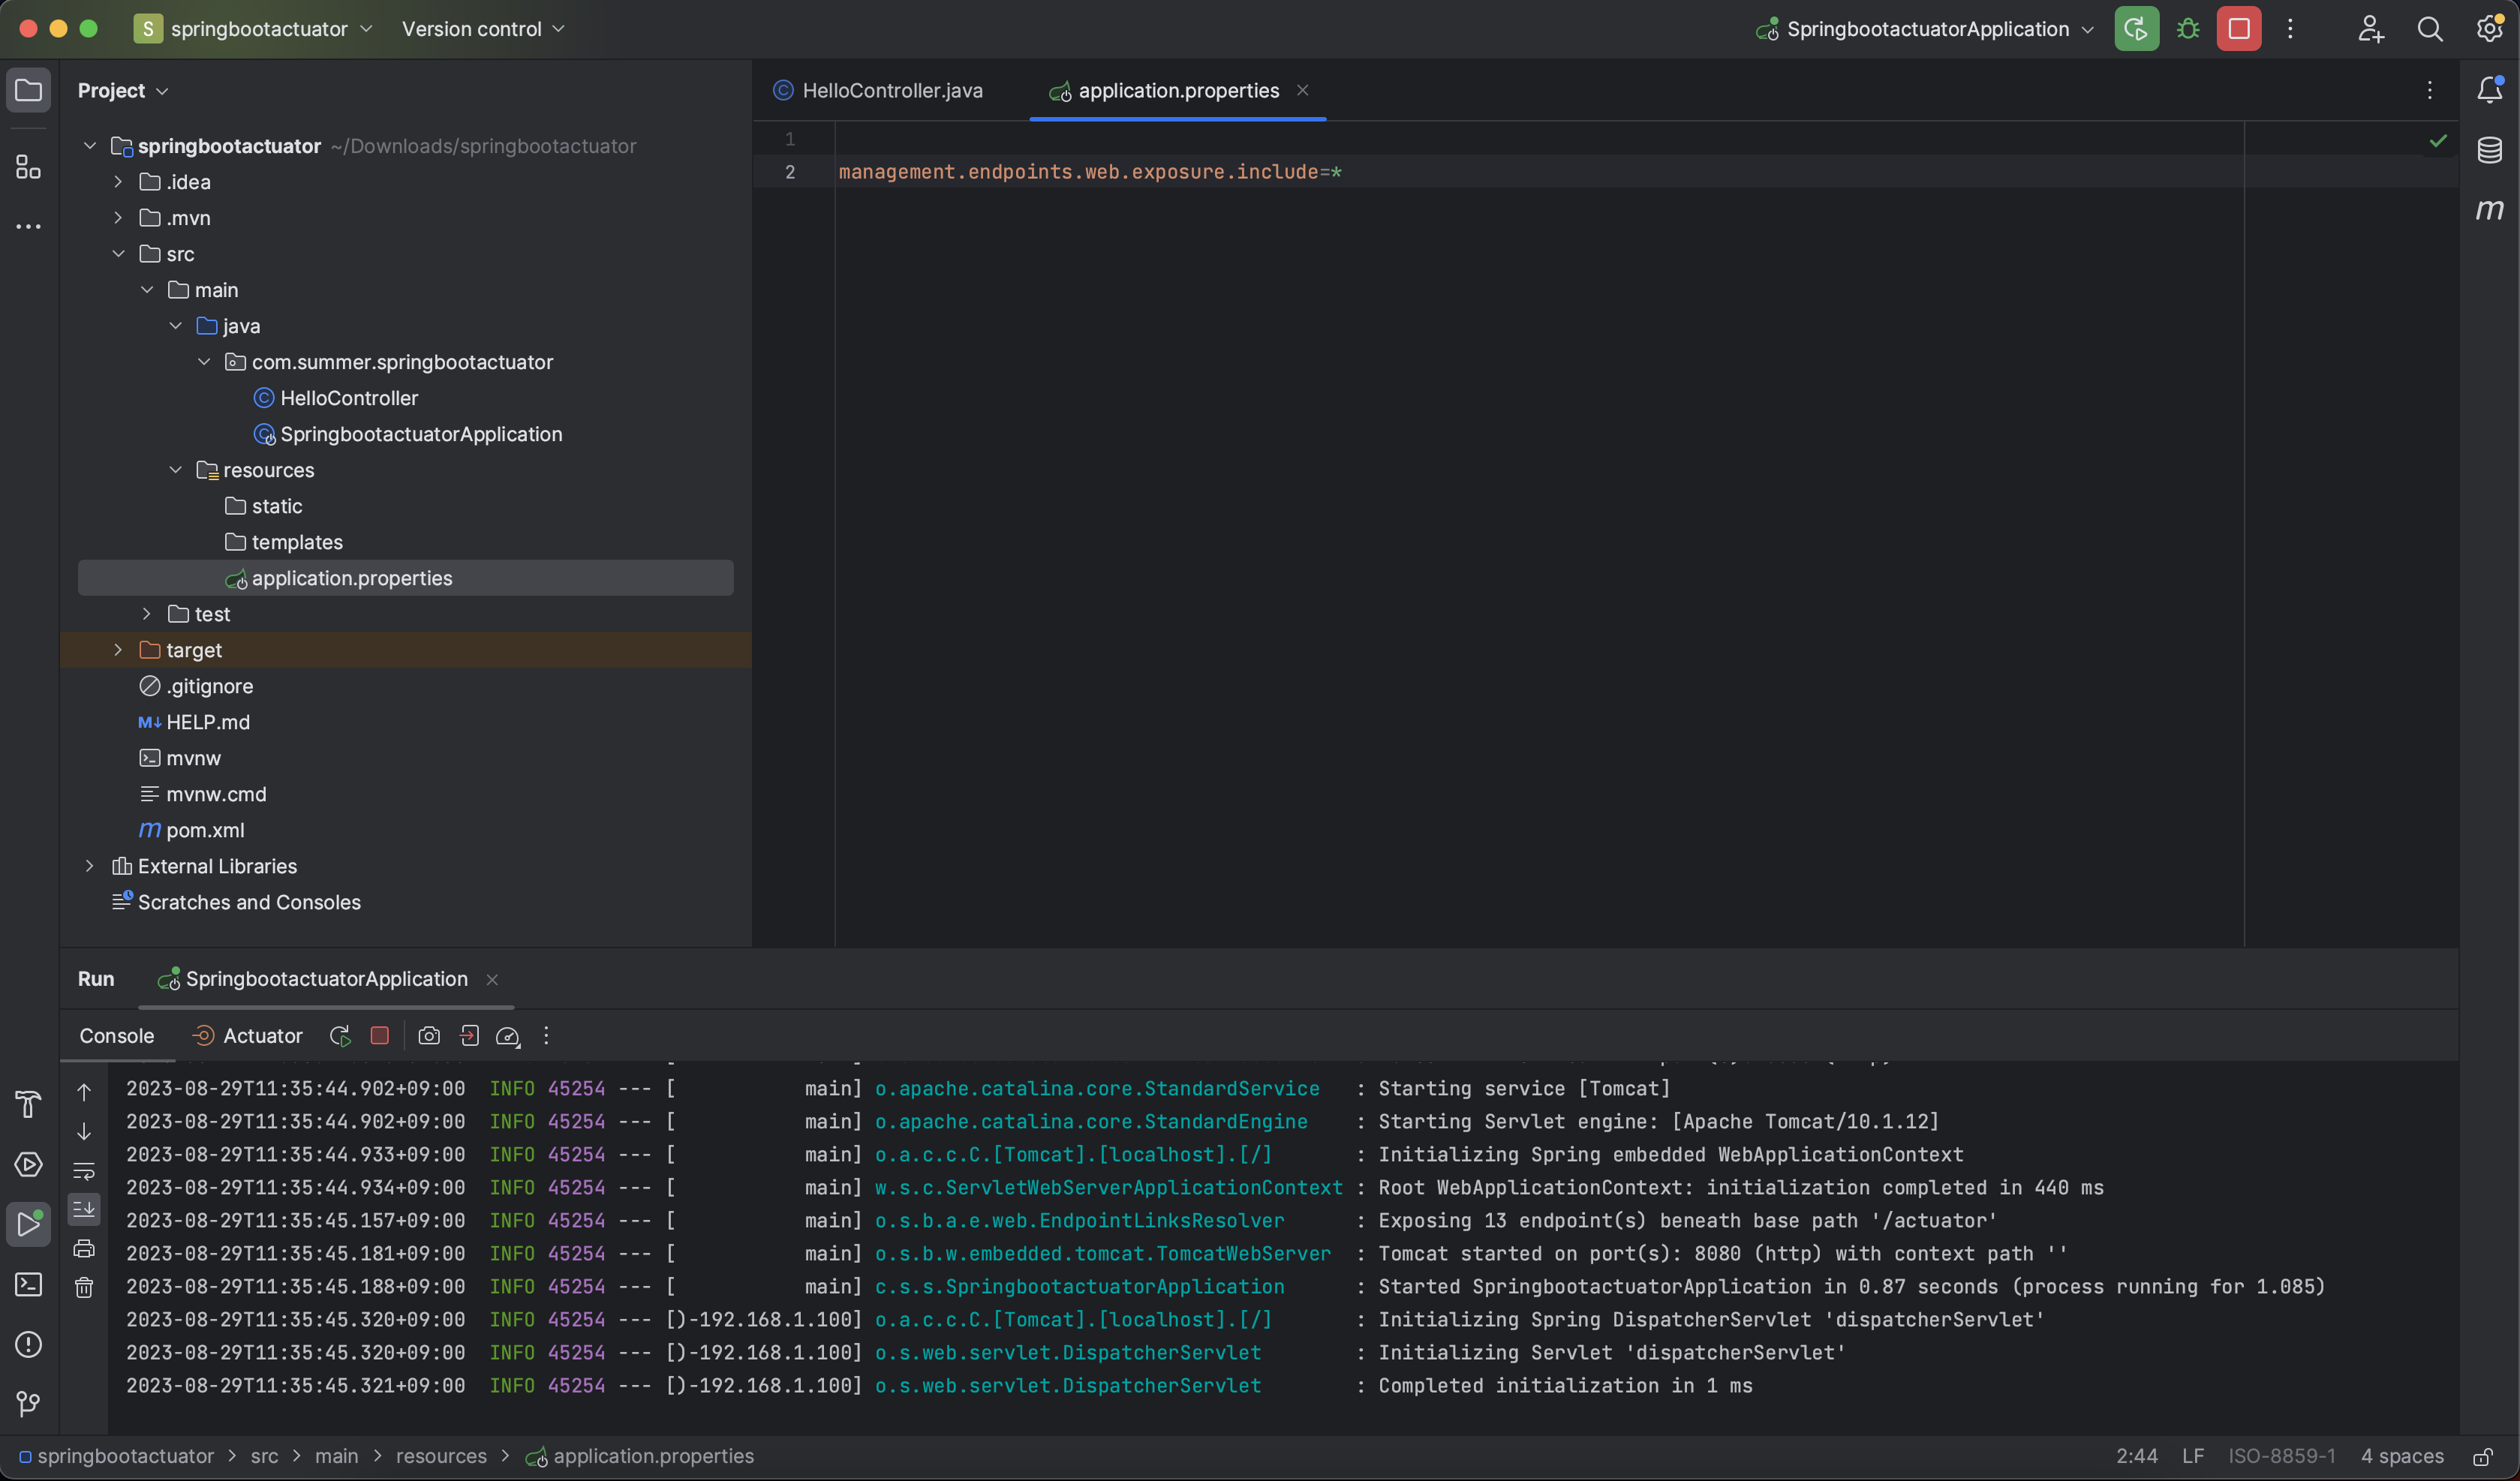Collapse the resources folder
The width and height of the screenshot is (2520, 1481).
click(x=175, y=470)
